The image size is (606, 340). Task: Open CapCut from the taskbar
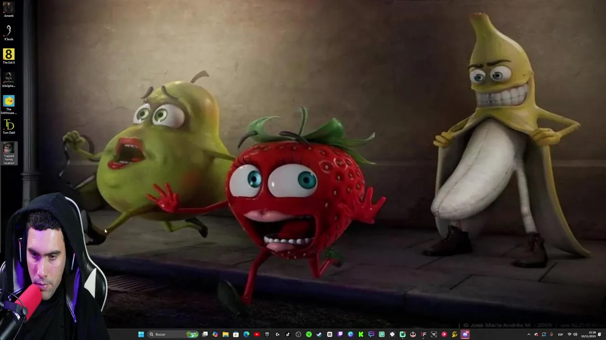tap(330, 334)
